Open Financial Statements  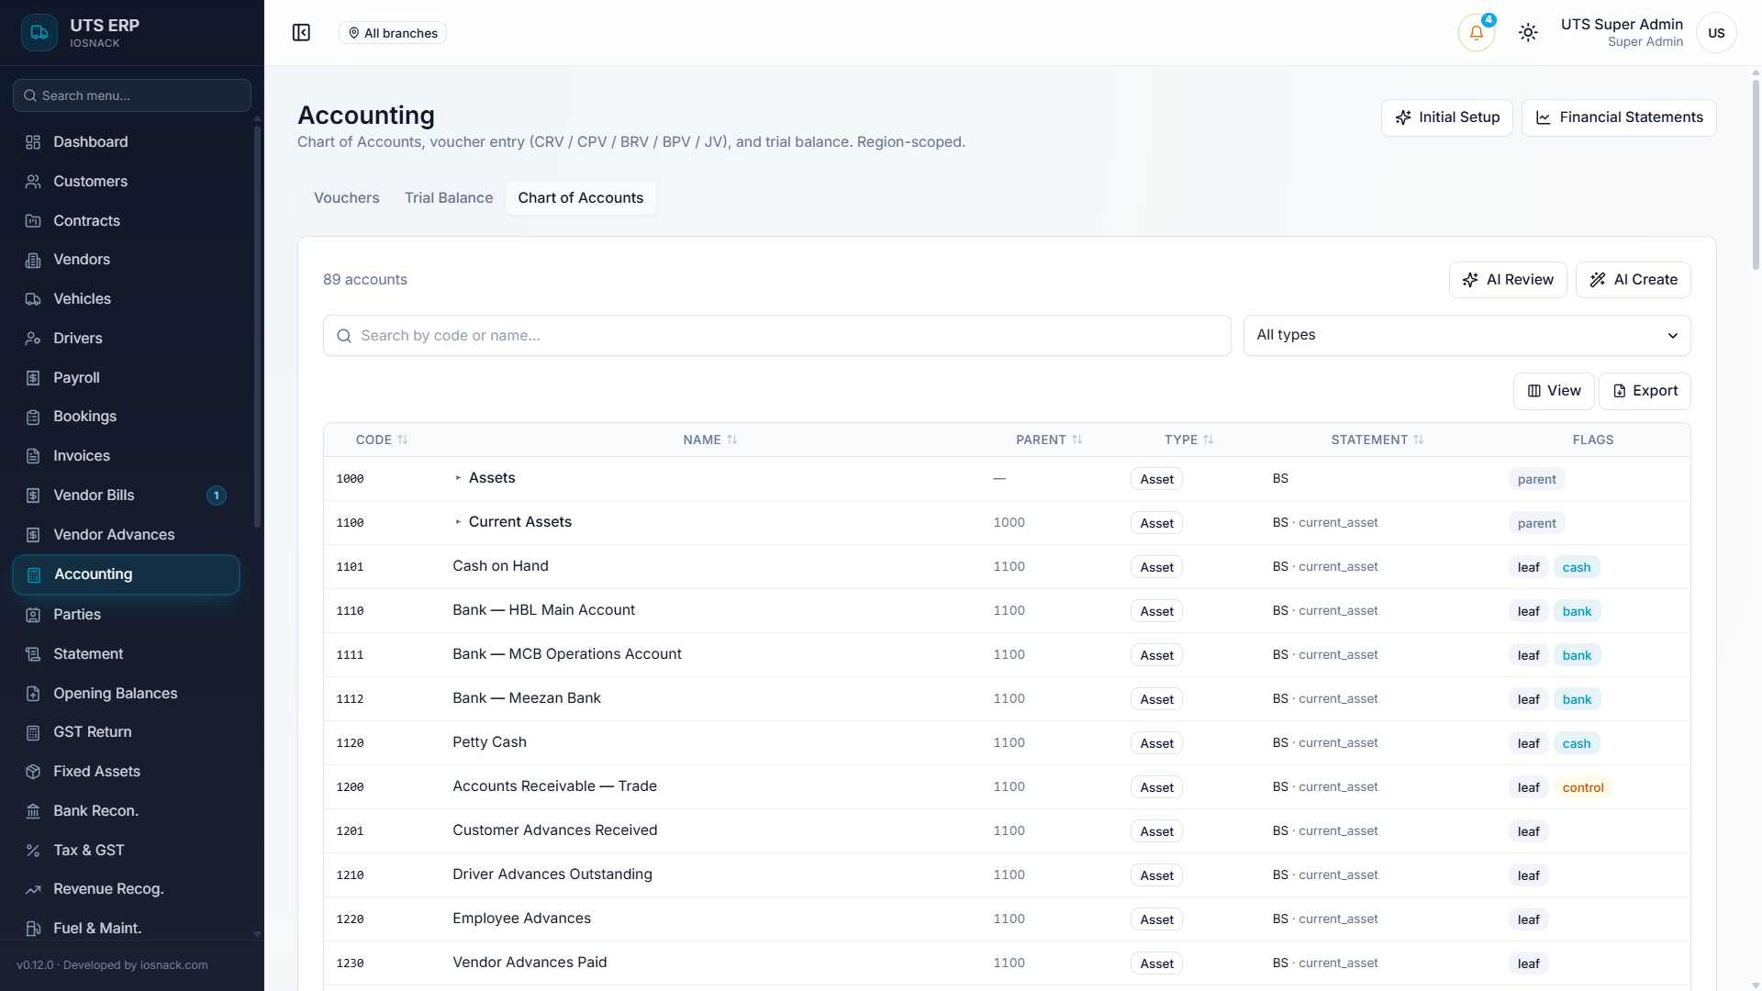tap(1619, 117)
